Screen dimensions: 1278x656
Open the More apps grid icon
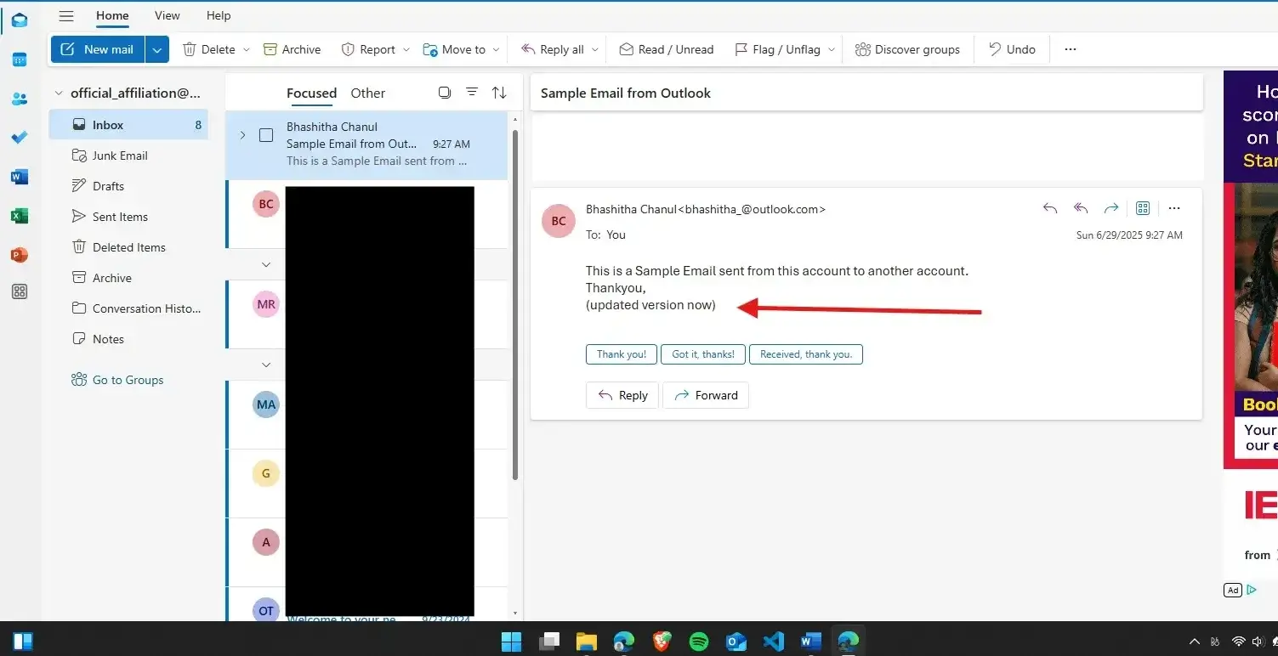[x=19, y=291]
